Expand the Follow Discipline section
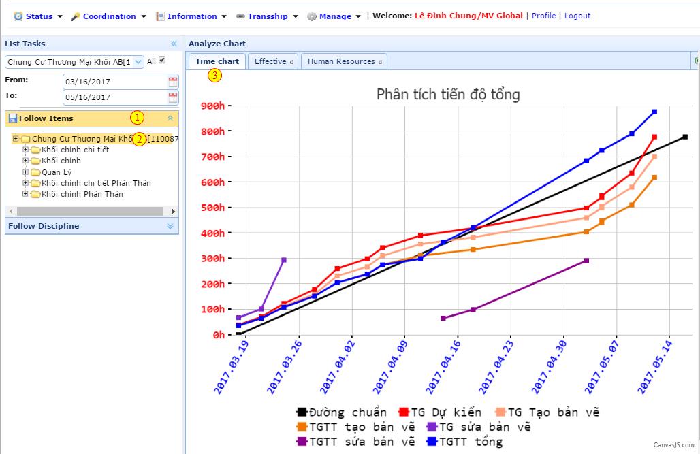This screenshot has height=454, width=700. (170, 227)
